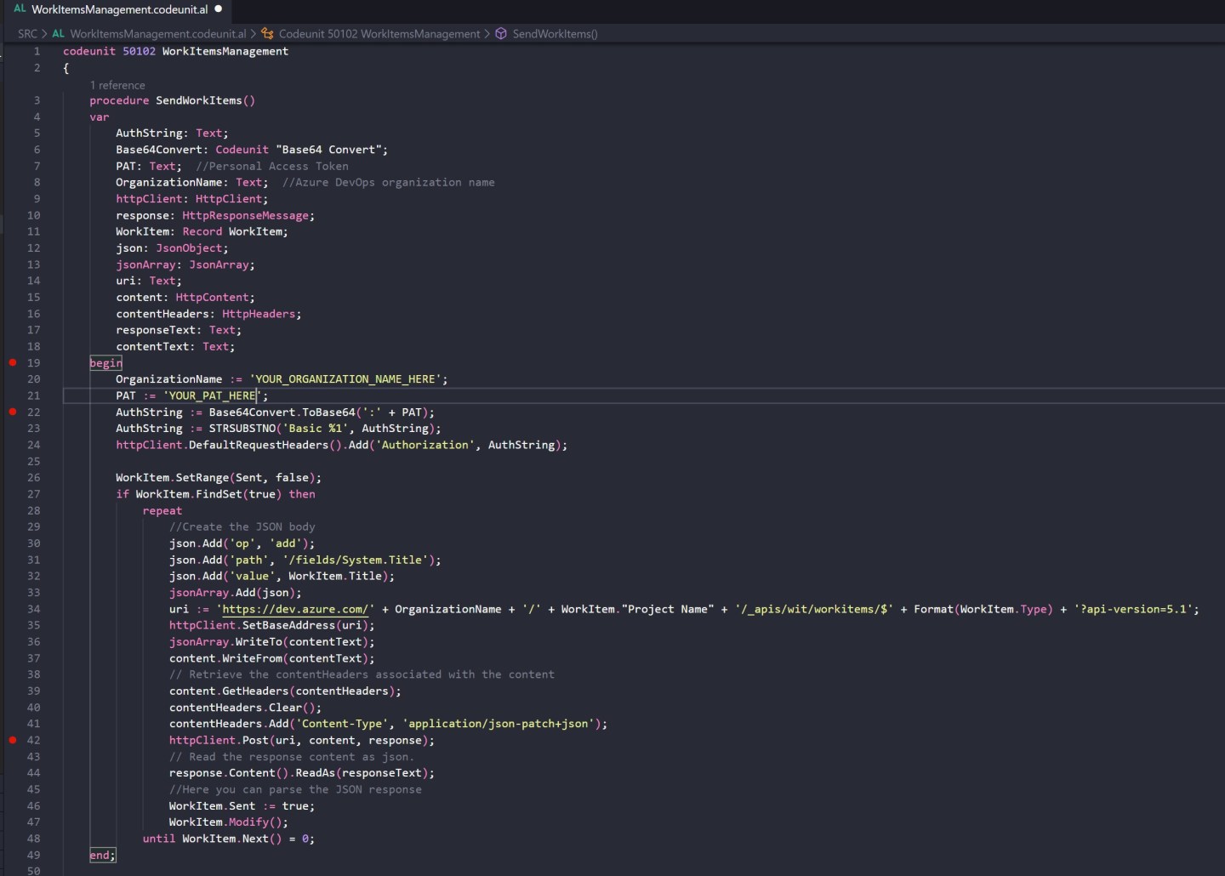
Task: Click 'until WorkItem.Next() = 0;' line
Action: (229, 839)
